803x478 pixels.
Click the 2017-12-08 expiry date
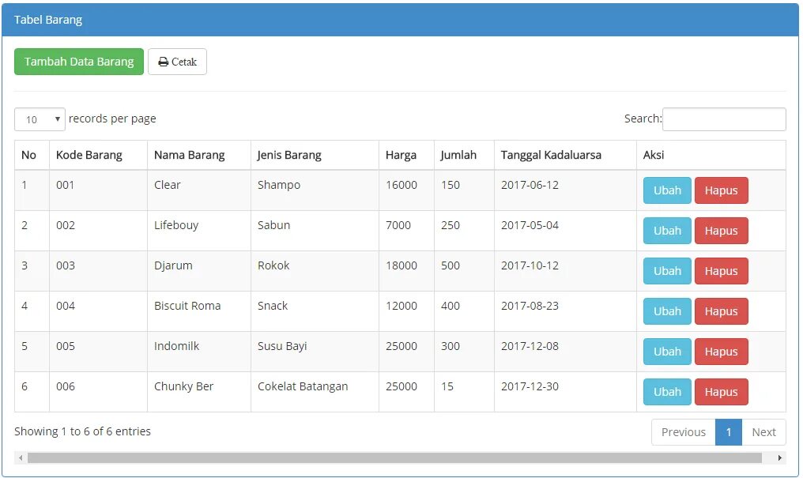(x=530, y=346)
